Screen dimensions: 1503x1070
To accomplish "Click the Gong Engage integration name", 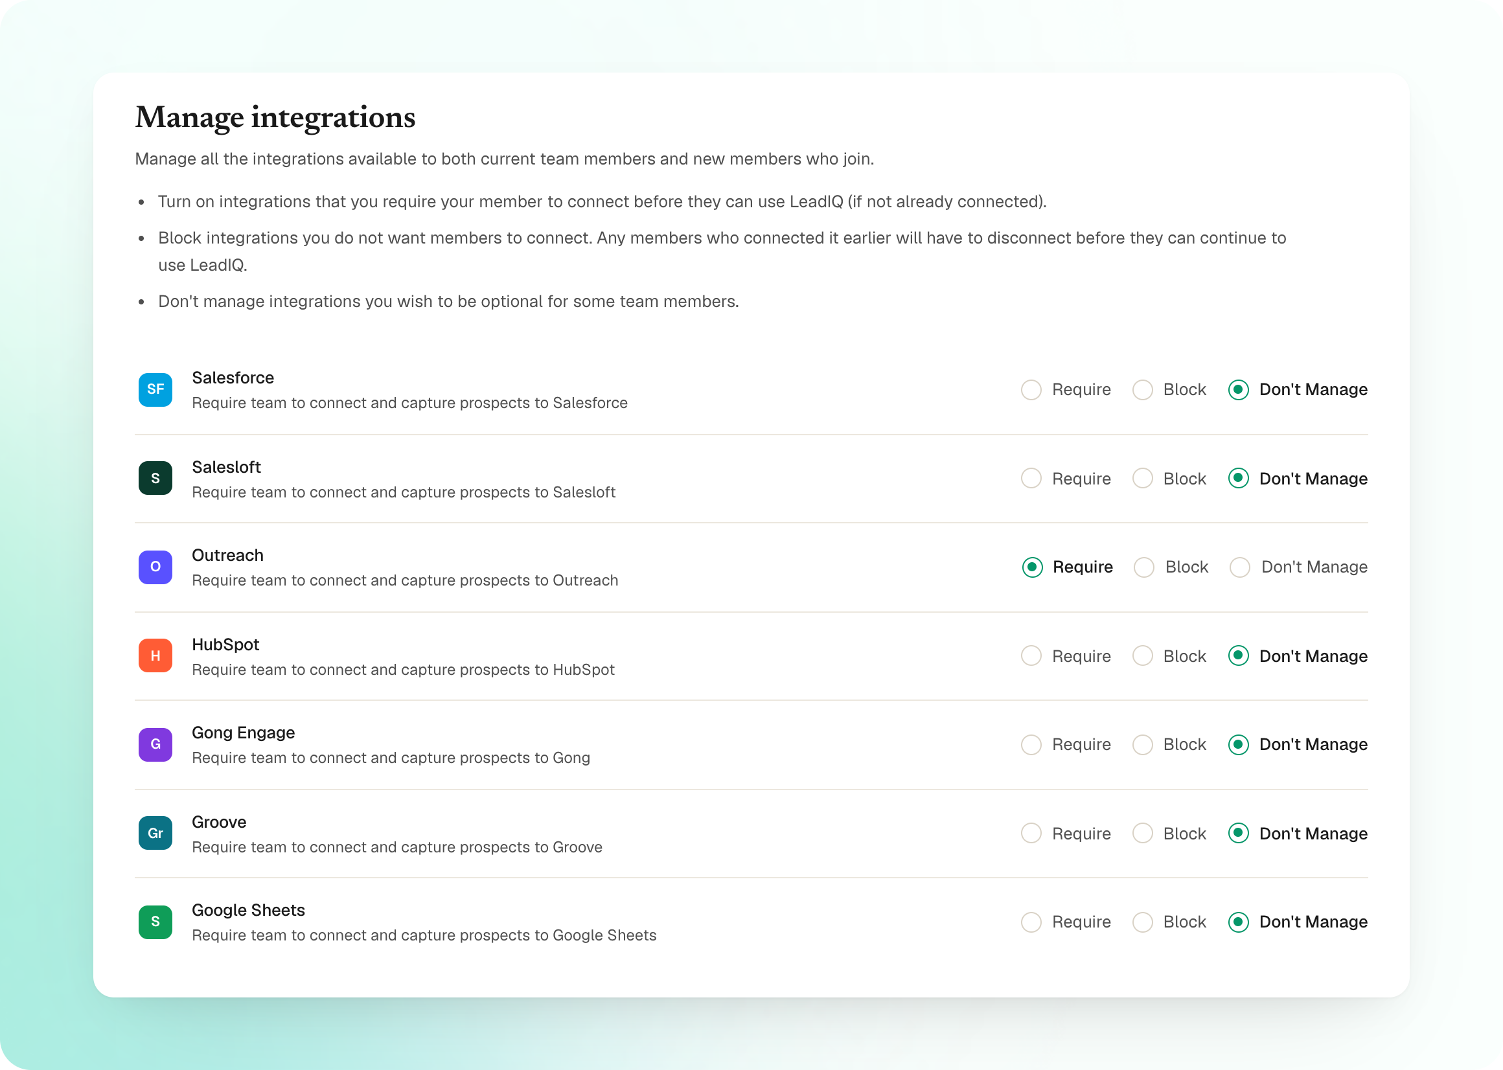I will (x=243, y=733).
